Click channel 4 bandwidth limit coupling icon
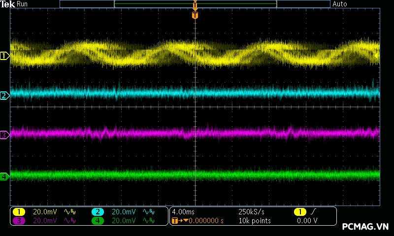The image size is (394, 236). tap(148, 221)
